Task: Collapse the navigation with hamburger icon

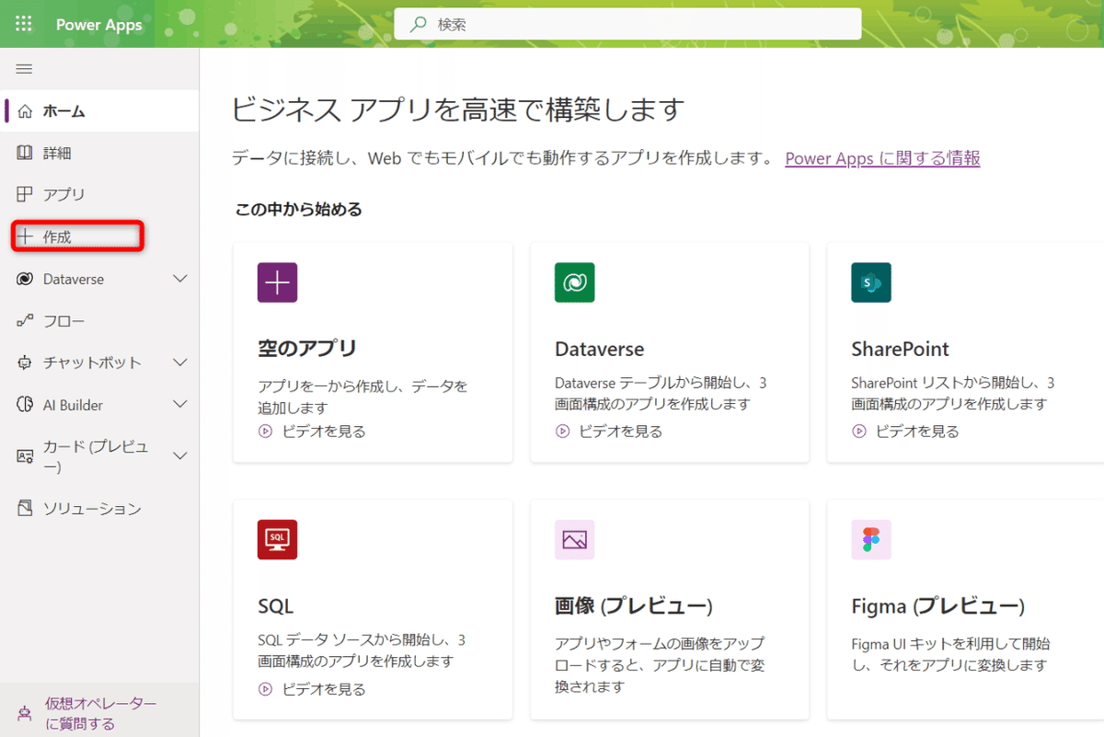Action: click(25, 69)
